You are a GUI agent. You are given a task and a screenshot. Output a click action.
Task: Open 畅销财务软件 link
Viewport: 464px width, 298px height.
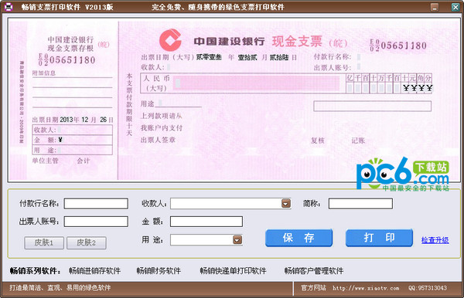pyautogui.click(x=159, y=271)
